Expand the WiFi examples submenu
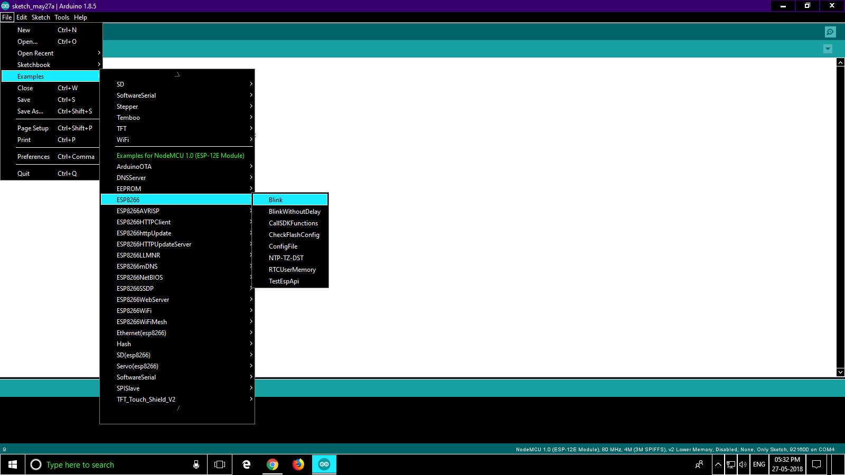The width and height of the screenshot is (845, 475). pyautogui.click(x=177, y=140)
